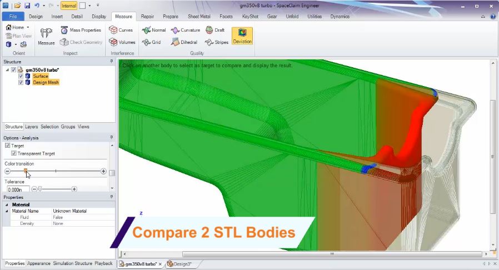499x270 pixels.
Task: Activate the Dihedral analysis tool
Action: click(184, 42)
